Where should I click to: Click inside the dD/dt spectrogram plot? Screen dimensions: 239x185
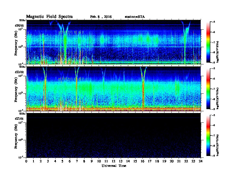coord(113,89)
